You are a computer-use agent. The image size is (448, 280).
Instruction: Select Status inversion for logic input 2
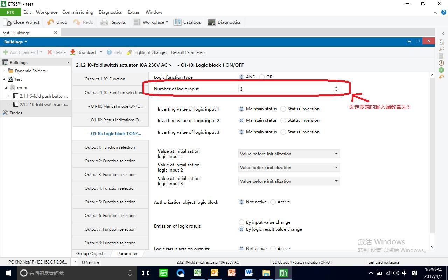coord(283,120)
